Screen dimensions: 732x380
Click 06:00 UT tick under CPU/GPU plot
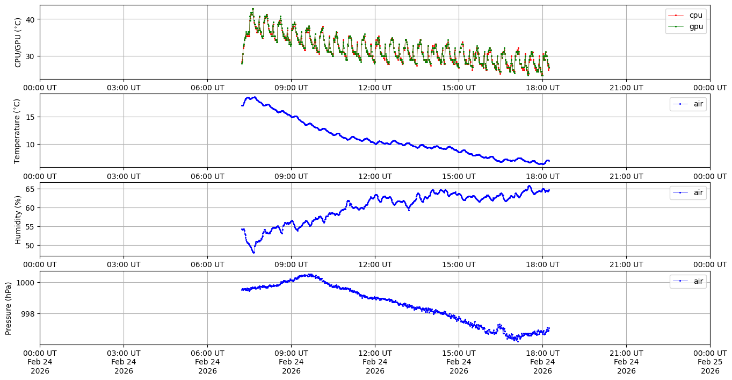point(207,88)
